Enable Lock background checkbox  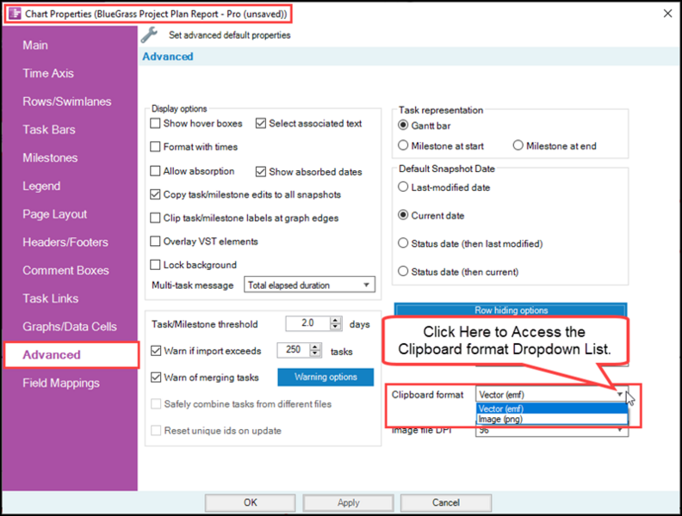(x=155, y=265)
